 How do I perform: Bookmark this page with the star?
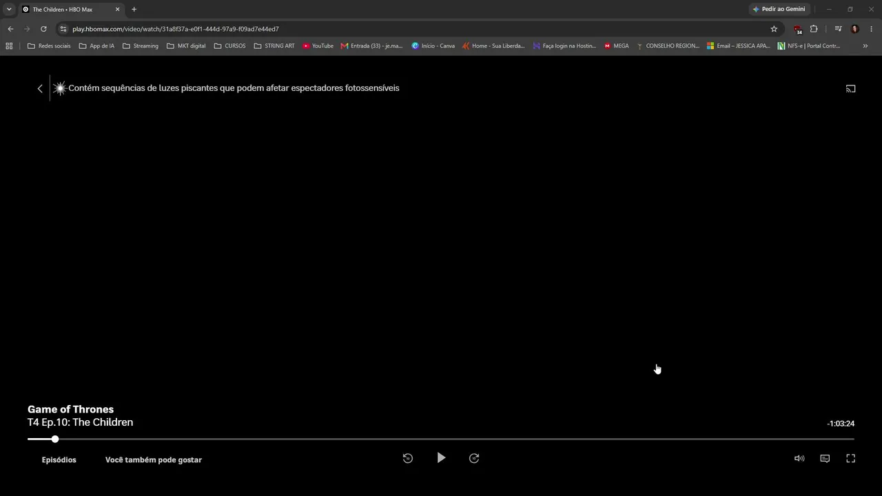pyautogui.click(x=774, y=29)
